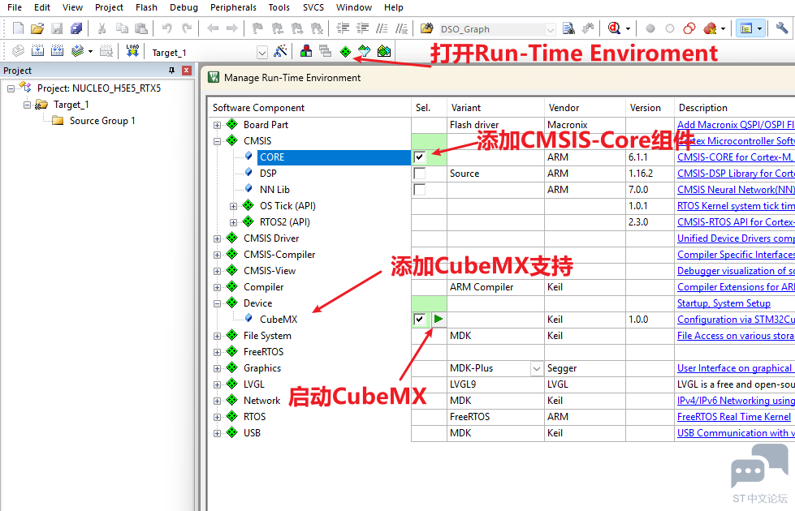Click the Undo arrow icon
795x511 pixels.
pos(166,28)
